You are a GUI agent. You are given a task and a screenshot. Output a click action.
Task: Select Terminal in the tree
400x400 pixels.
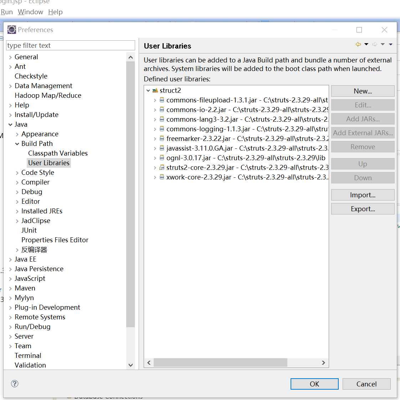[x=28, y=355]
